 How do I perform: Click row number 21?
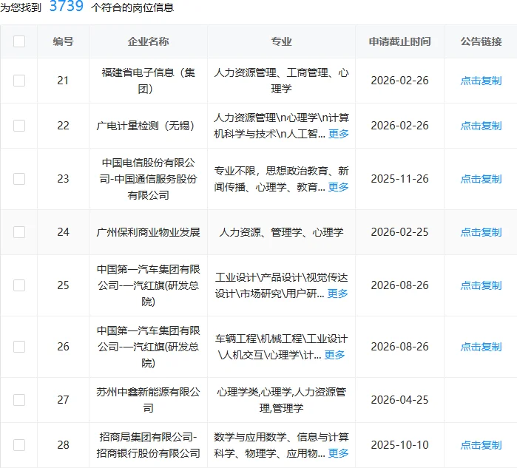63,81
